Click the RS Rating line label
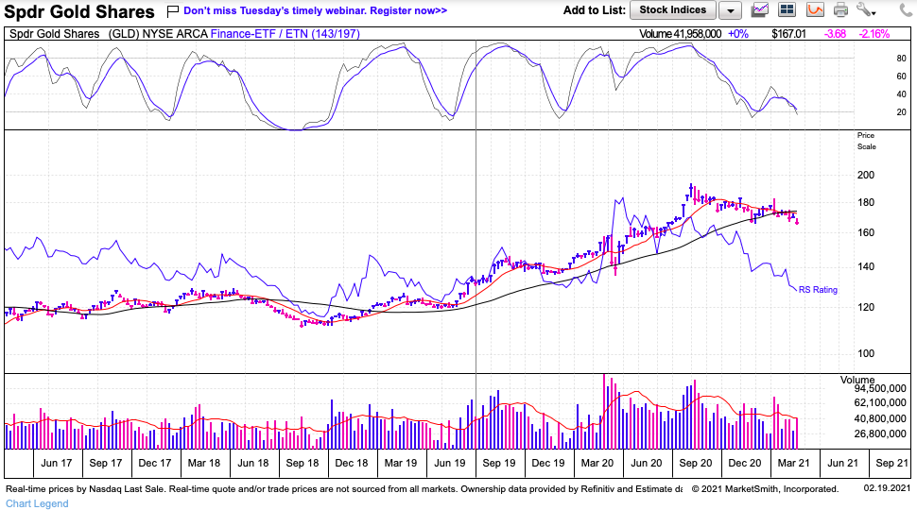Screen dimensions: 917x510 [x=818, y=290]
